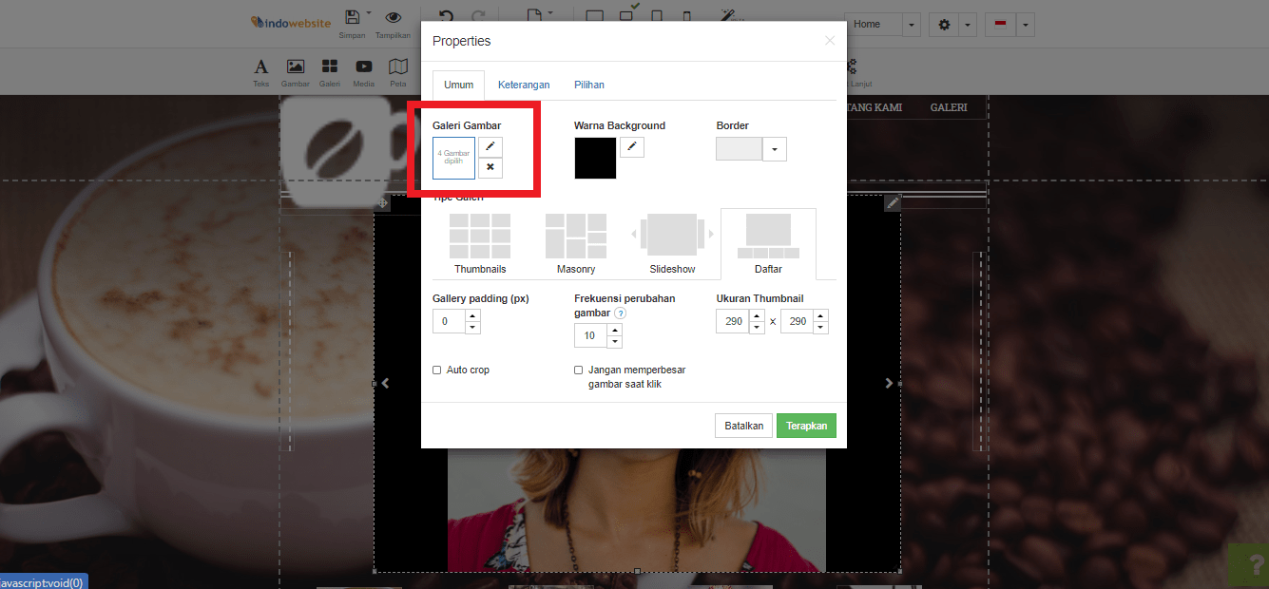Remove gallery images with the X icon

click(490, 167)
